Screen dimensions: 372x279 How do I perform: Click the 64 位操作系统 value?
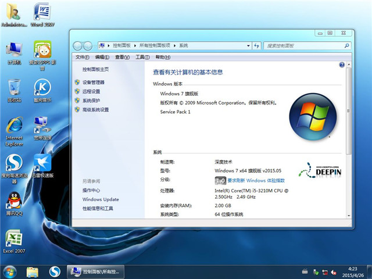[x=228, y=214]
